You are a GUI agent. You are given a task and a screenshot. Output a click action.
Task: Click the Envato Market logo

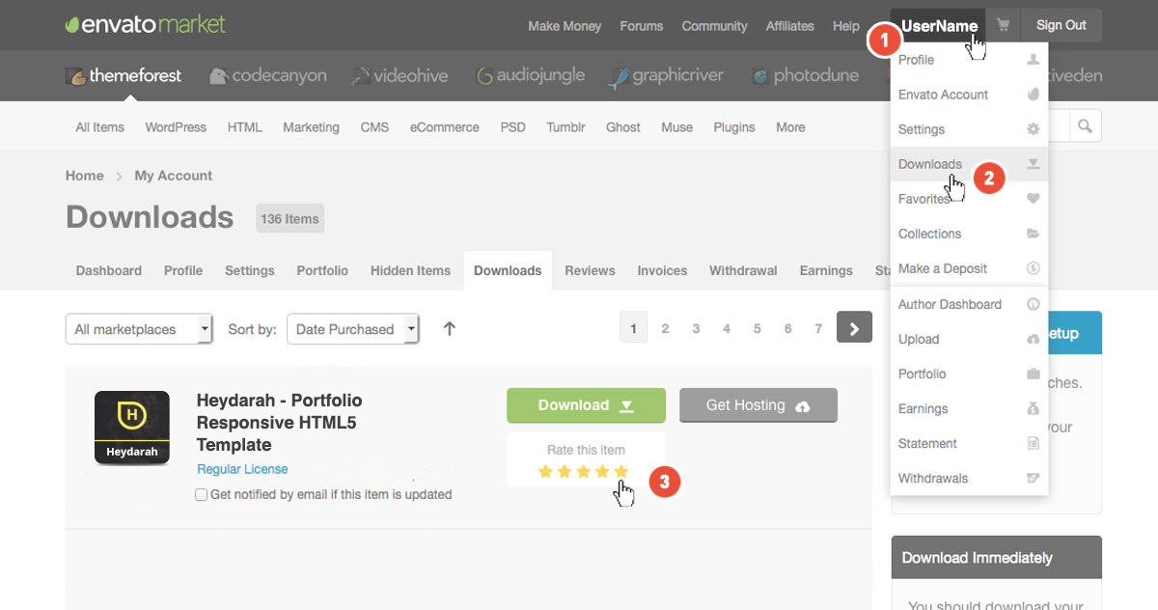click(146, 24)
